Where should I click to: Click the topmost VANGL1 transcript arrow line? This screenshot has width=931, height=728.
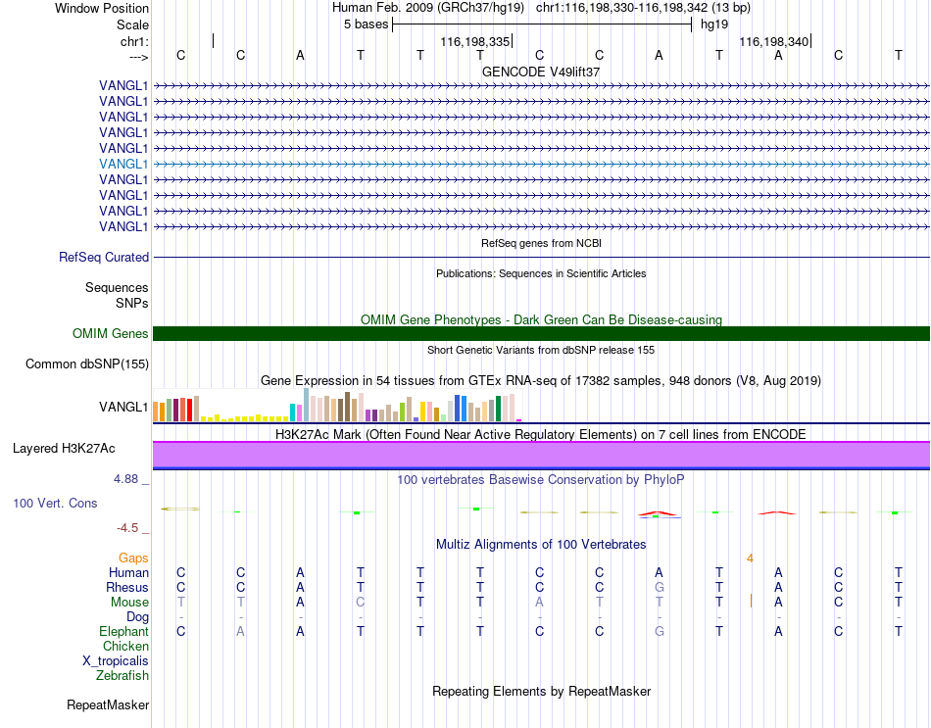tap(541, 86)
